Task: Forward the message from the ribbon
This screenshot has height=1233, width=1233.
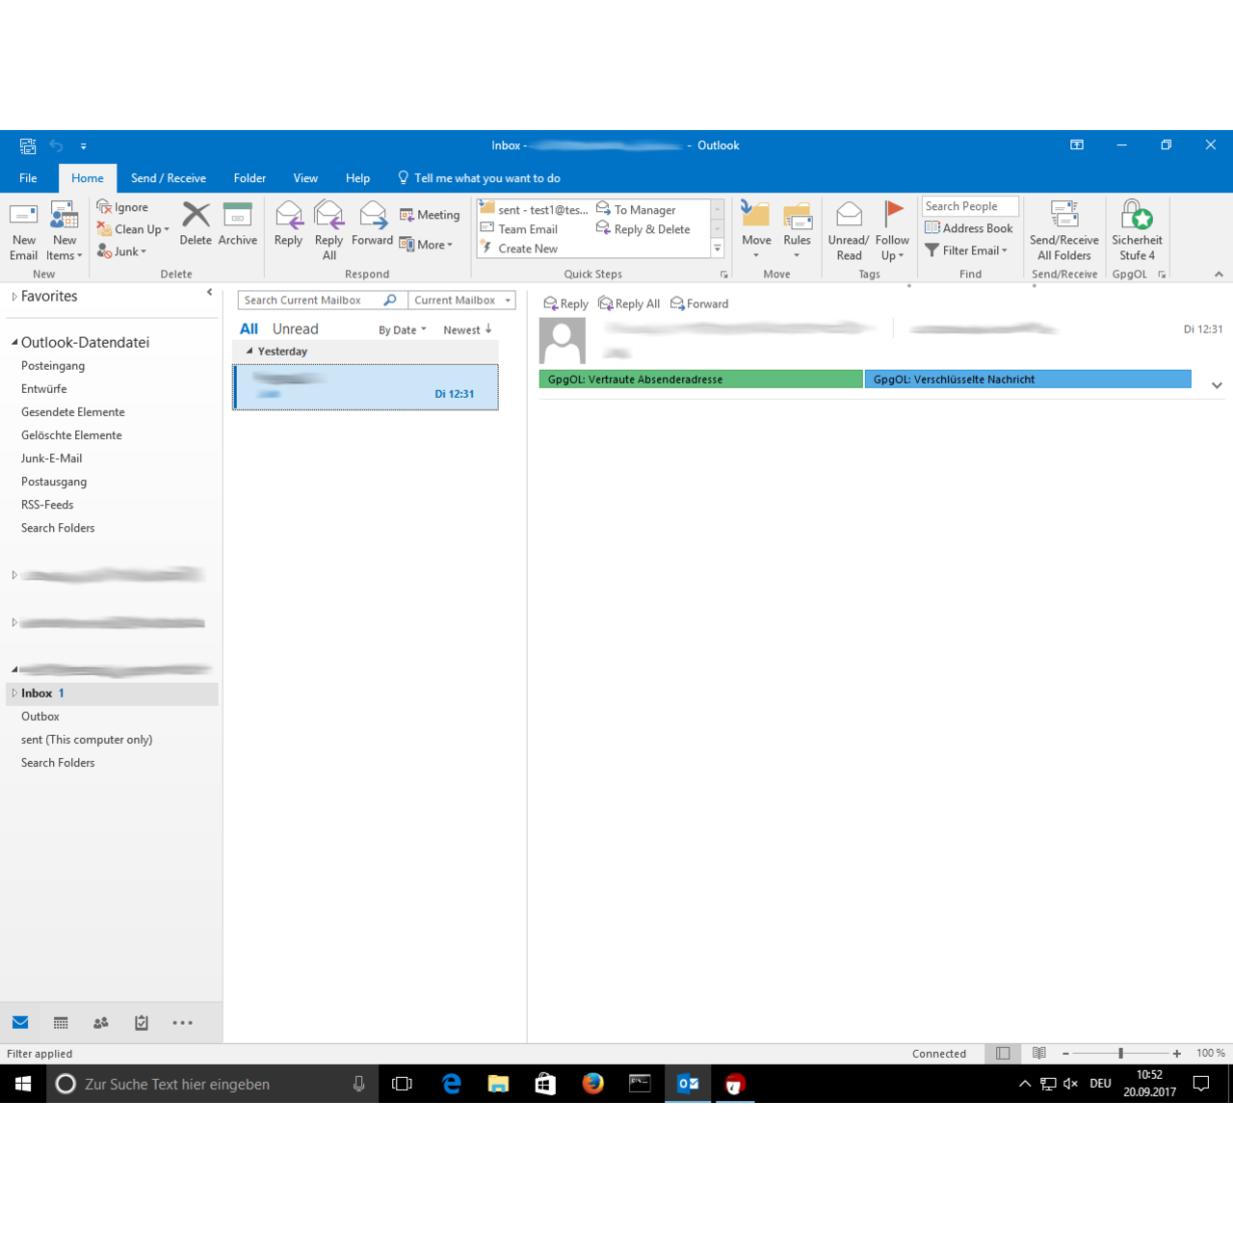Action: coord(372,224)
